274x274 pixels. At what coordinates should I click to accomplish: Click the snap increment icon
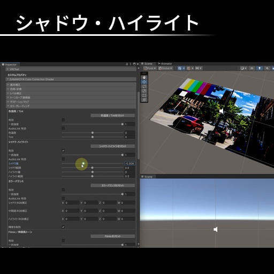pyautogui.click(x=197, y=68)
